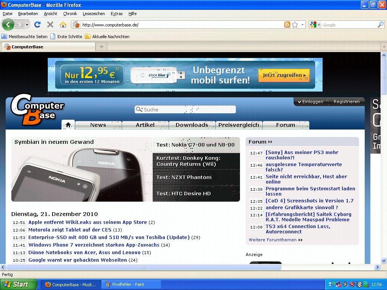This screenshot has height=290, width=387.
Task: Open the list all tabs dropdown
Action: click(384, 46)
